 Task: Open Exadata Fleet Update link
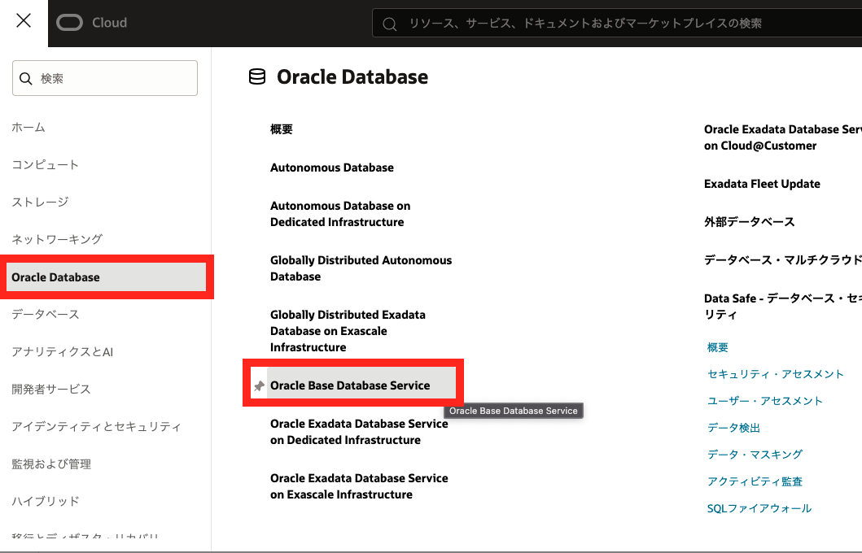[762, 184]
